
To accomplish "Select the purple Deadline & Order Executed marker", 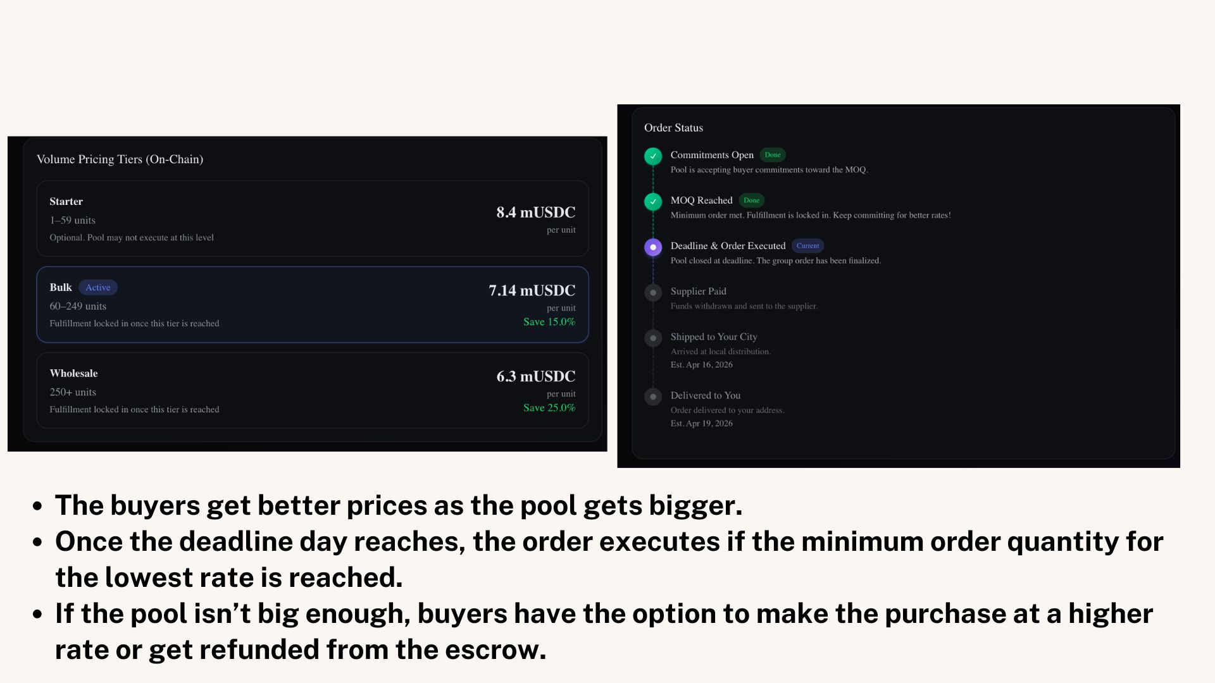I will coord(653,247).
